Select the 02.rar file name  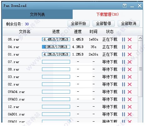tap(13, 84)
